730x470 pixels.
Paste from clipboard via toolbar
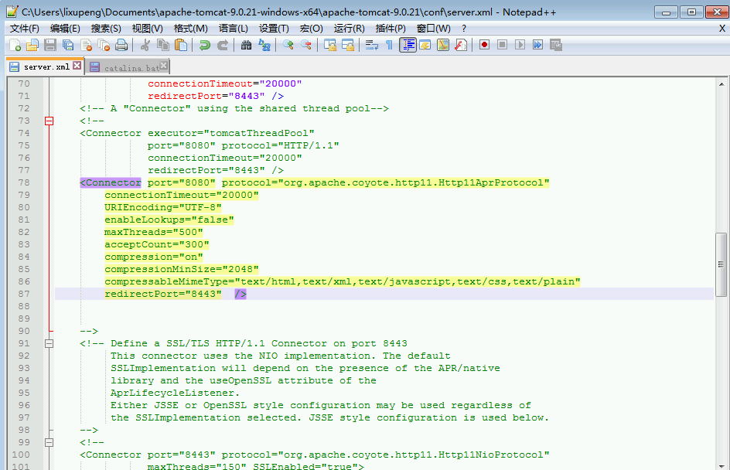click(x=181, y=45)
